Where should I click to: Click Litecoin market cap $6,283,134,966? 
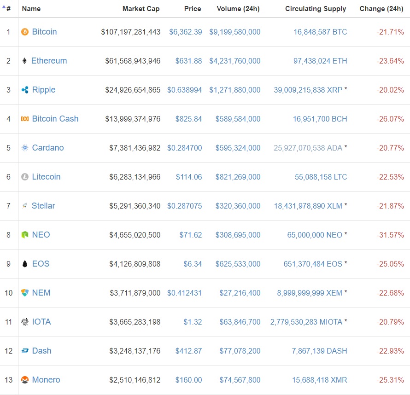click(135, 177)
